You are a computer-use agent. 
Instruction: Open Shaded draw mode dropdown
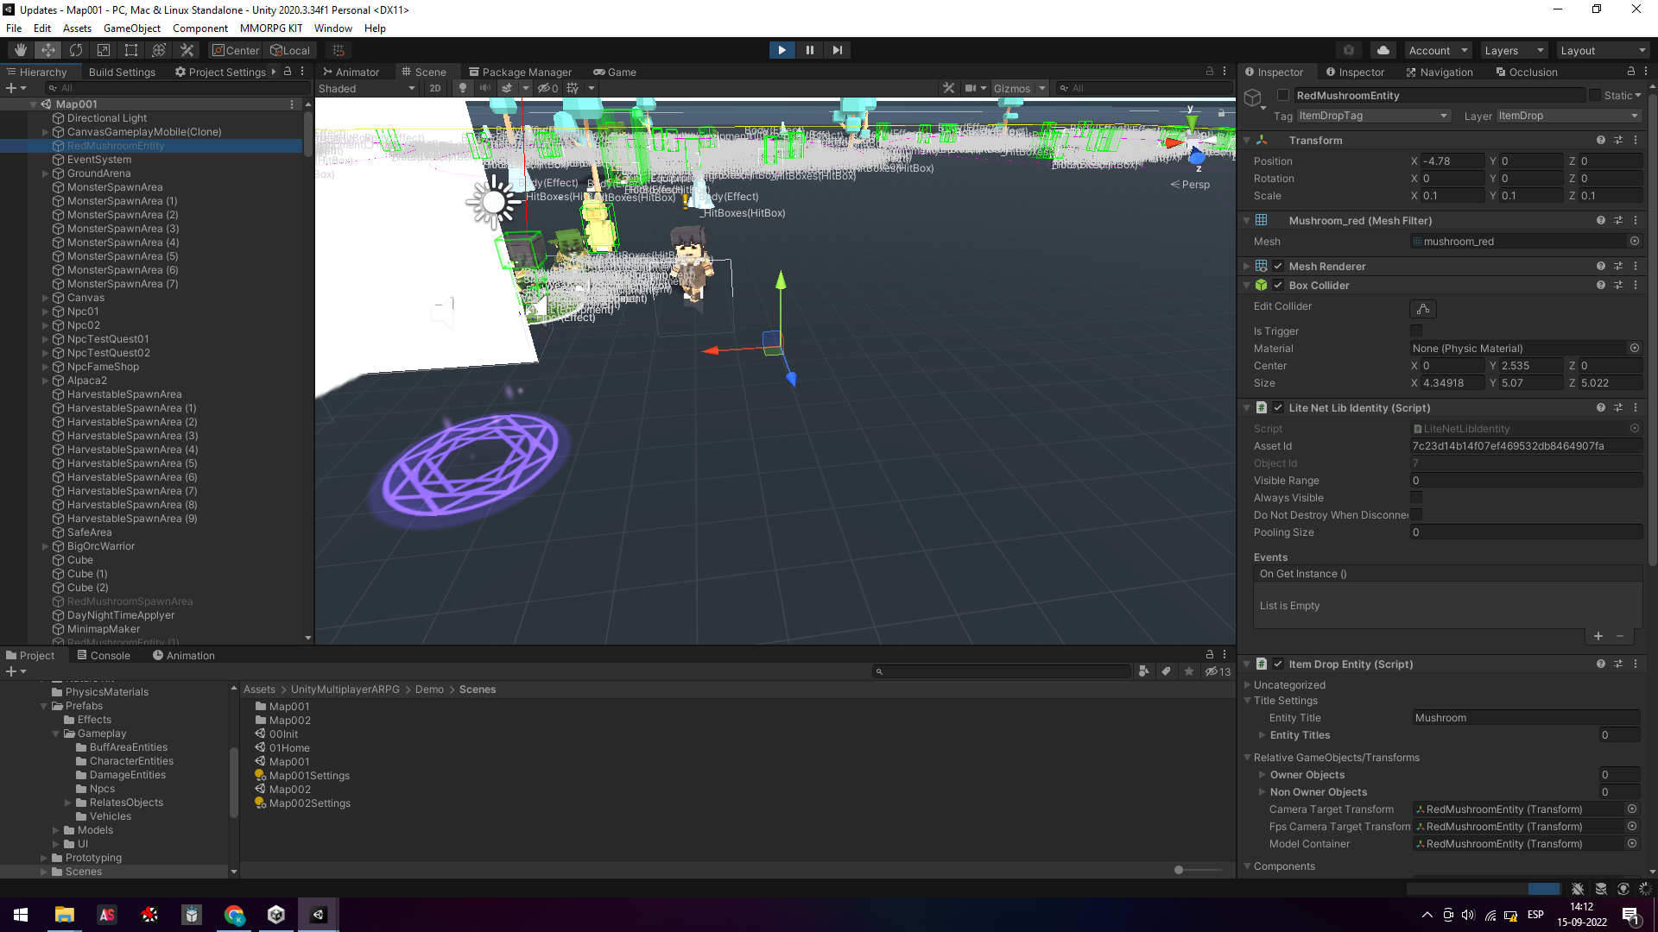(367, 88)
